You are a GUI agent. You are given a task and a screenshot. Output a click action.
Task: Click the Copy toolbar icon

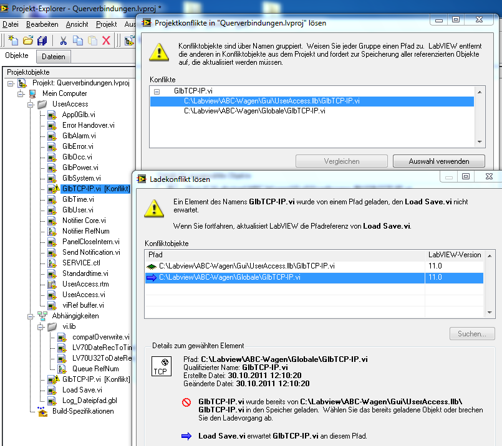pos(78,40)
